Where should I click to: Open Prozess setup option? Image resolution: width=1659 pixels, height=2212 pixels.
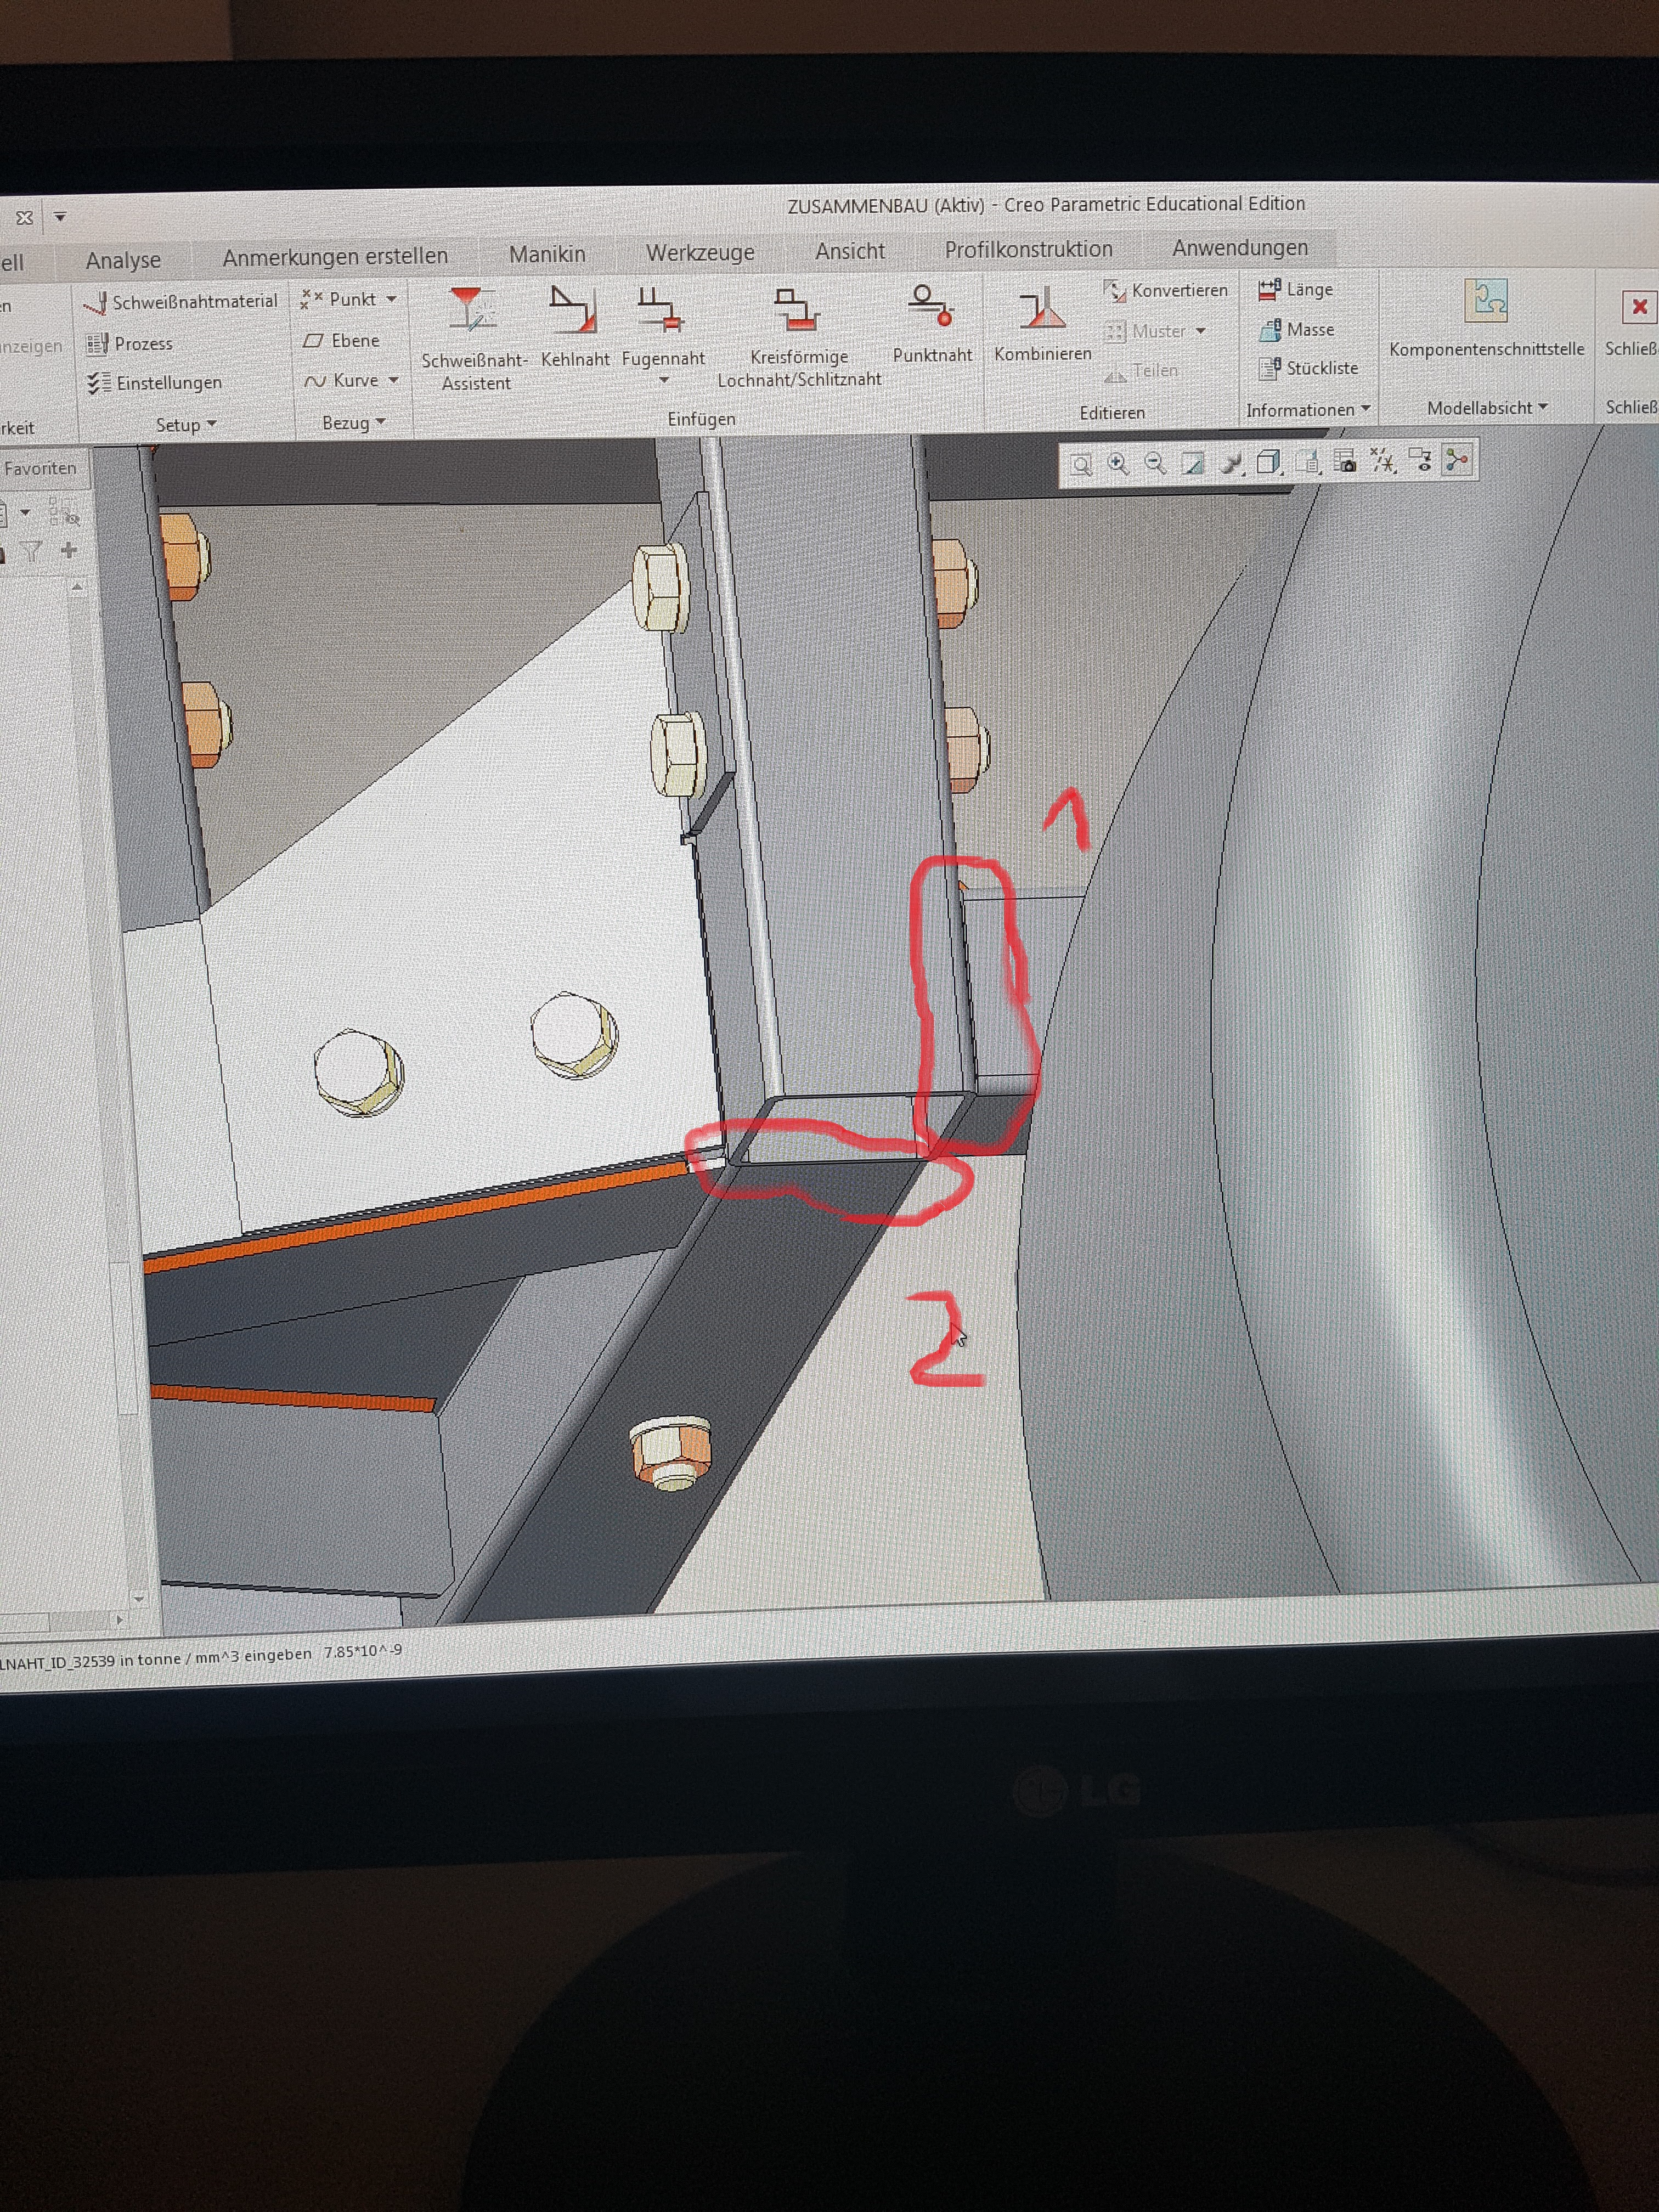[130, 344]
